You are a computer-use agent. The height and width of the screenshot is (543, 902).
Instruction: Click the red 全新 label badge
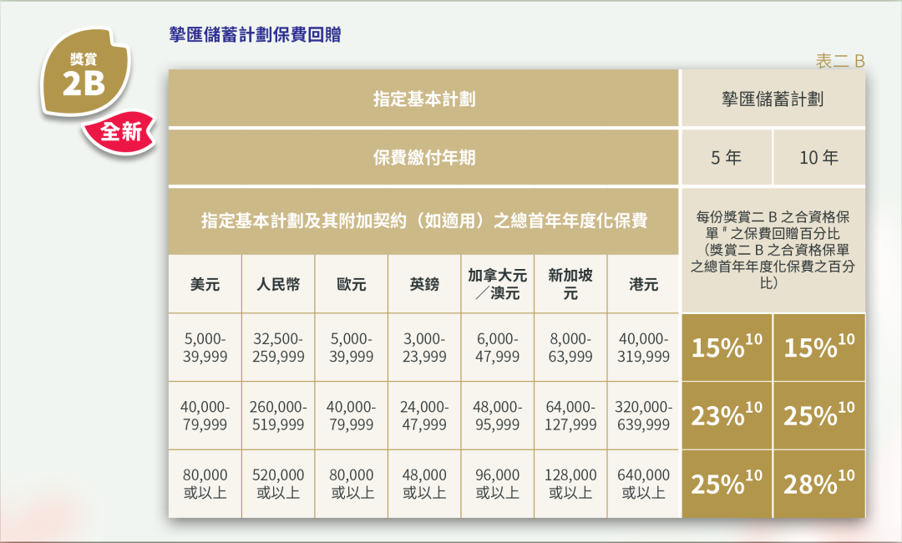[x=120, y=131]
